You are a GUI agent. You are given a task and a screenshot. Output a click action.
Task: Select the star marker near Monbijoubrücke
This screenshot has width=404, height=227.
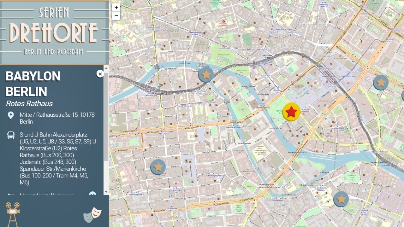tap(206, 75)
